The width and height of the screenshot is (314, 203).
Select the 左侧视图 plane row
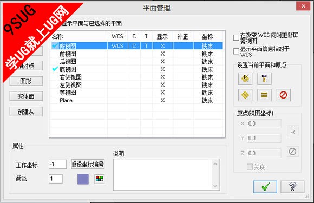pyautogui.click(x=137, y=85)
